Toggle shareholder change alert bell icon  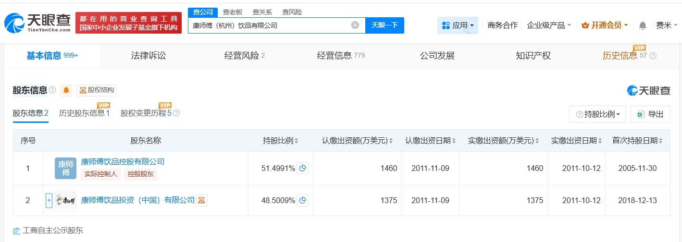tap(66, 90)
